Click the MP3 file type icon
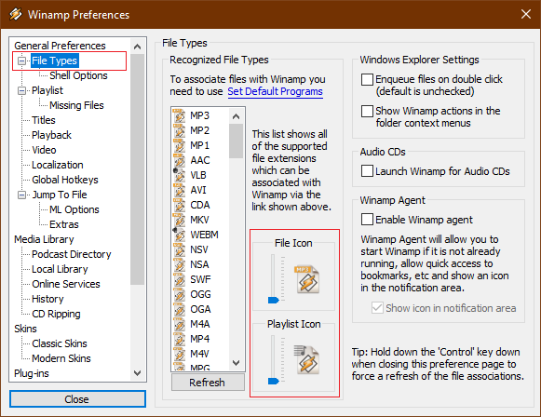The image size is (541, 417). pyautogui.click(x=179, y=115)
